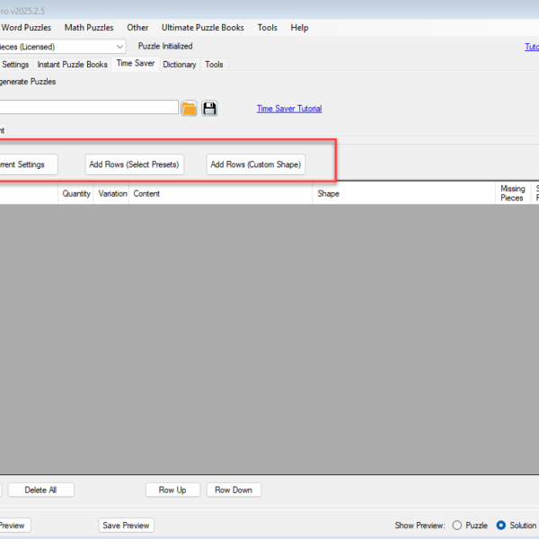
Task: Select the Puzzle preview radio button
Action: [457, 526]
